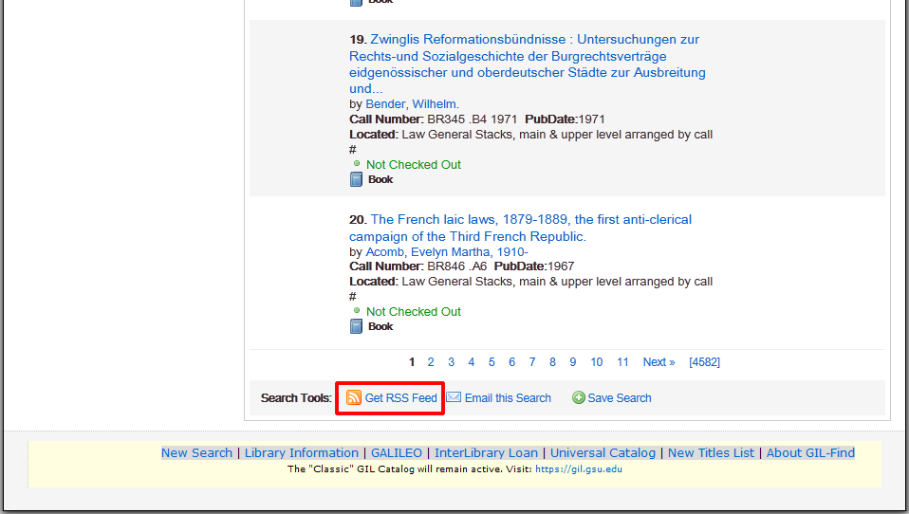Click Not Checked Out status for result 20

click(414, 312)
